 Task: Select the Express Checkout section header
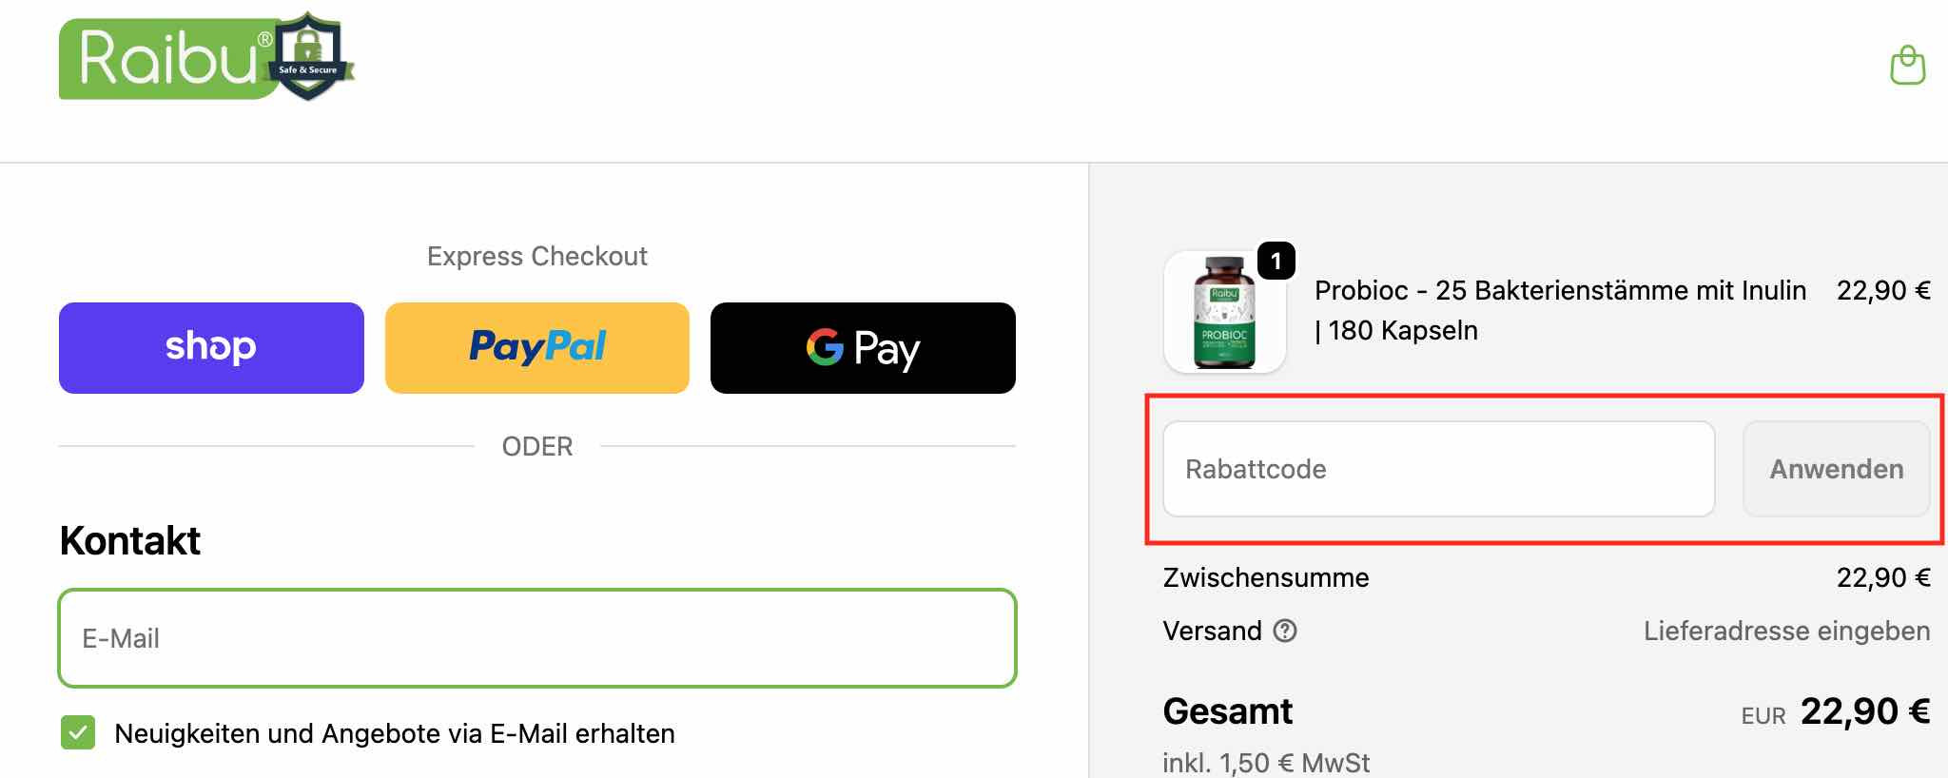pyautogui.click(x=536, y=255)
